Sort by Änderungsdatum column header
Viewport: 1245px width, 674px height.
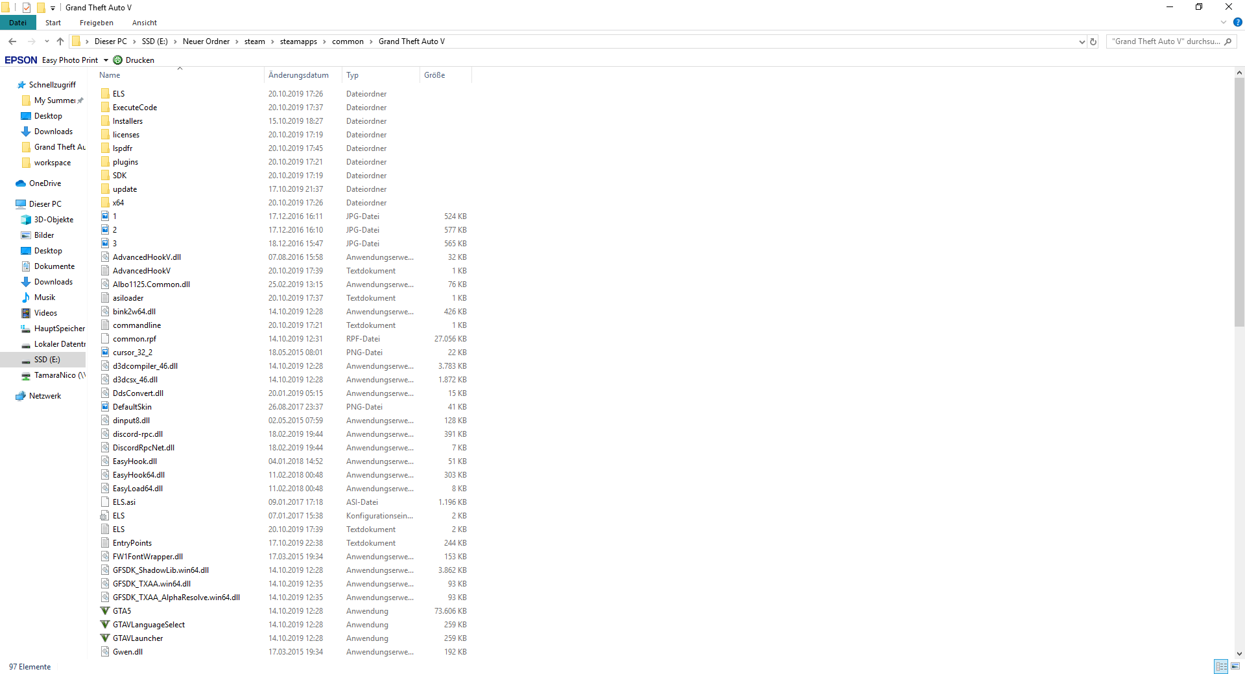pos(303,75)
